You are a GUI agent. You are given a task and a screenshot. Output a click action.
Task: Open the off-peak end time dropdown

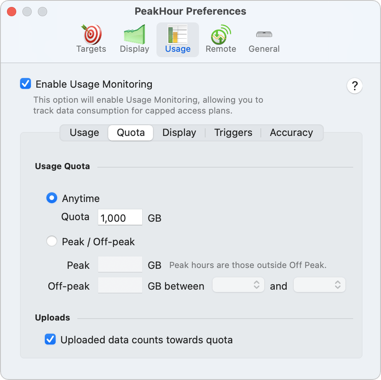coord(319,285)
